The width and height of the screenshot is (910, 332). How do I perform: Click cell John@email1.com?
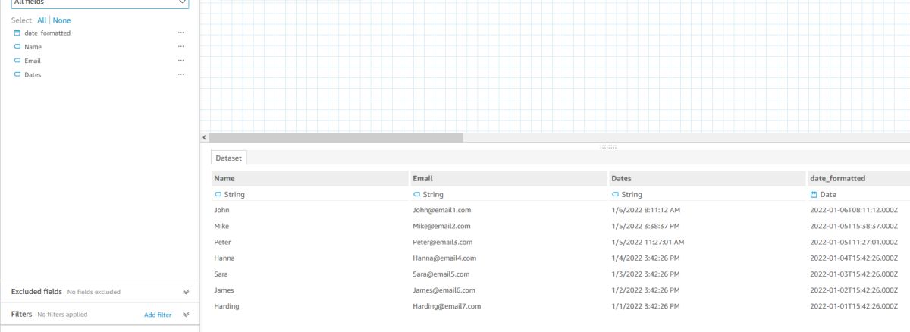442,210
